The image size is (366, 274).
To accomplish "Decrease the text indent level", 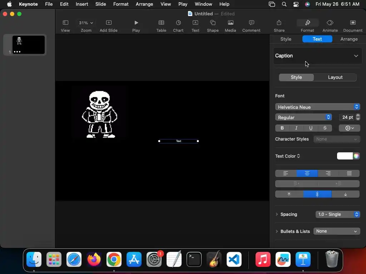I will (296, 184).
